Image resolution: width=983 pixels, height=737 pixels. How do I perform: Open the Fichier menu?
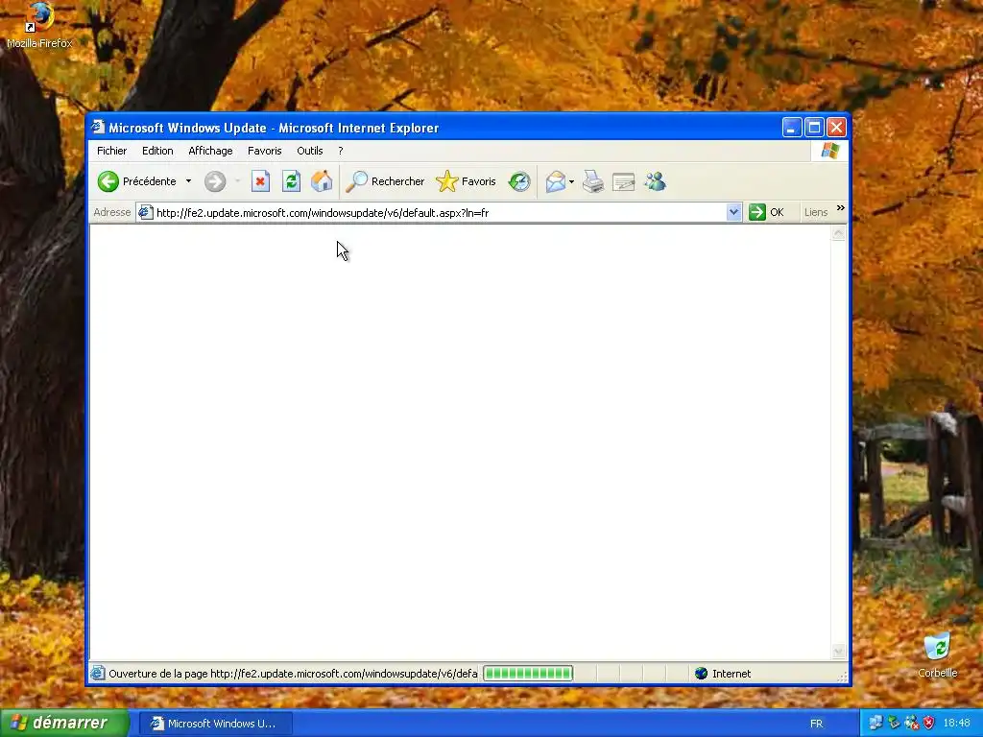pos(111,151)
